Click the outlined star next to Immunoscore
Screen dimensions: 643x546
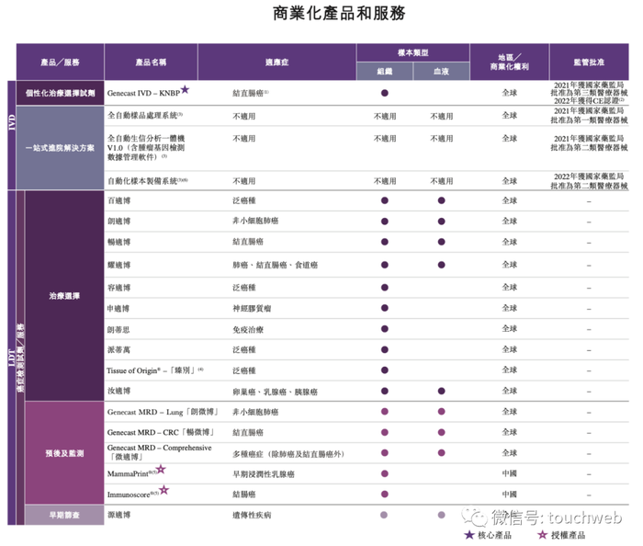coord(164,489)
